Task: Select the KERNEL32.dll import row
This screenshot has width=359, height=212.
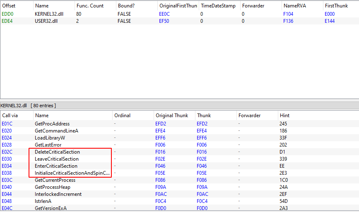Action: pyautogui.click(x=180, y=14)
